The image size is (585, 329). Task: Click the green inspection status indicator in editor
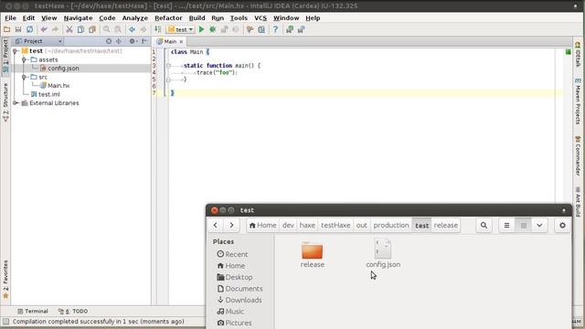(568, 52)
